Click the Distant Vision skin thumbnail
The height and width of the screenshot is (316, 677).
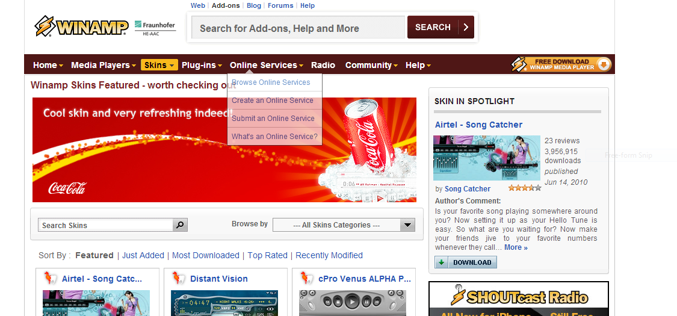224,303
